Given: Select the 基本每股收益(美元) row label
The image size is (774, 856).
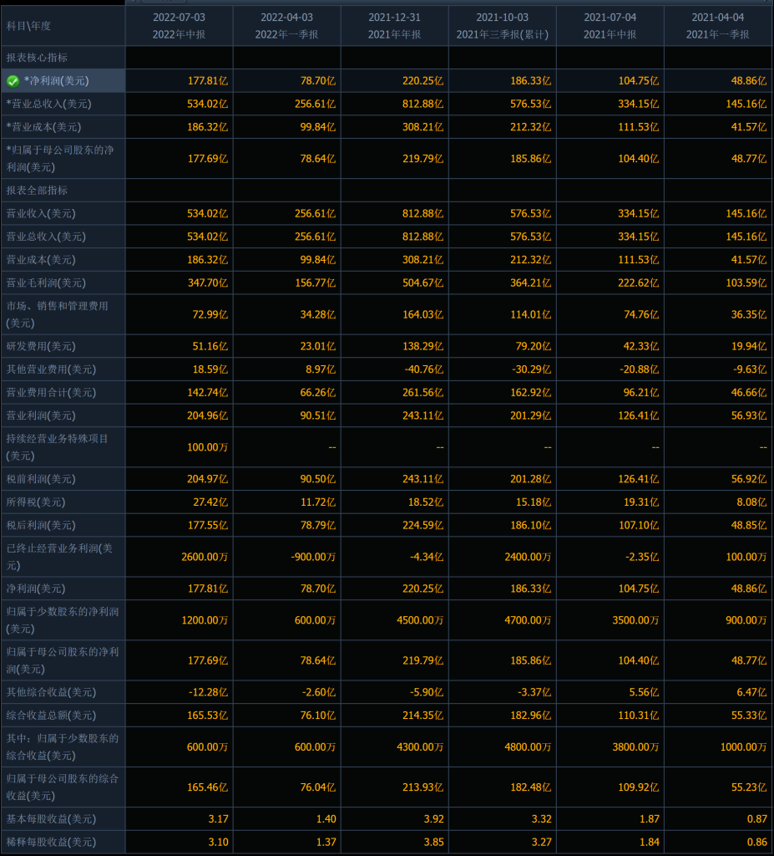Looking at the screenshot, I should click(51, 819).
